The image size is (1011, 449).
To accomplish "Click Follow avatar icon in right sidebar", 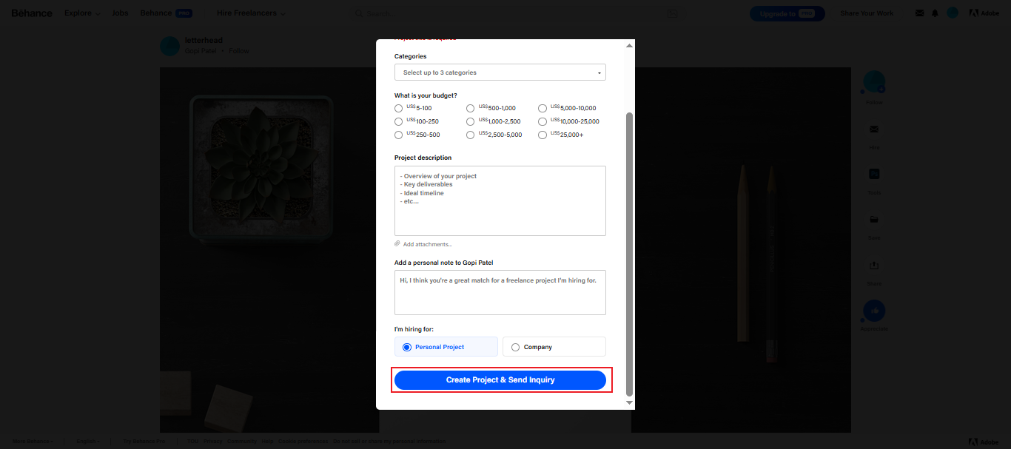I will [874, 82].
